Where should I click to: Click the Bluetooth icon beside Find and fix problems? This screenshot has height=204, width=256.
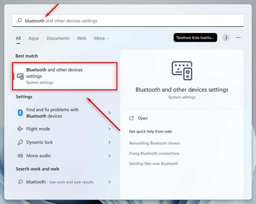tap(20, 113)
